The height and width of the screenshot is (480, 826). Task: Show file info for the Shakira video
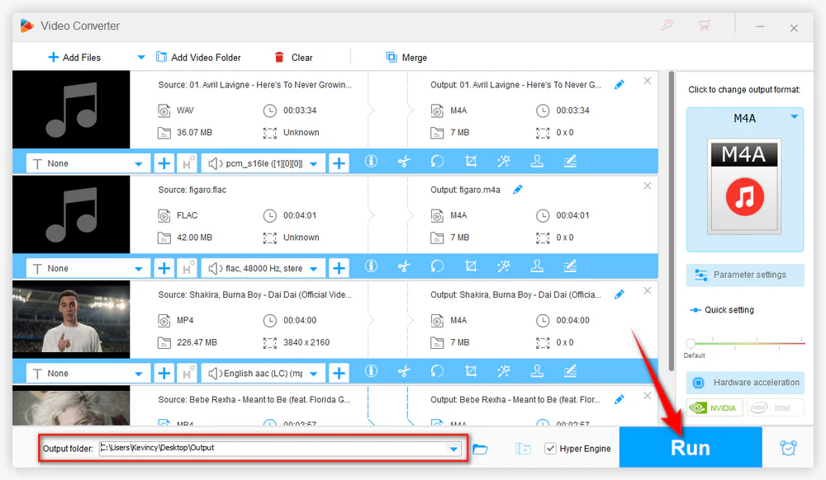pyautogui.click(x=371, y=371)
